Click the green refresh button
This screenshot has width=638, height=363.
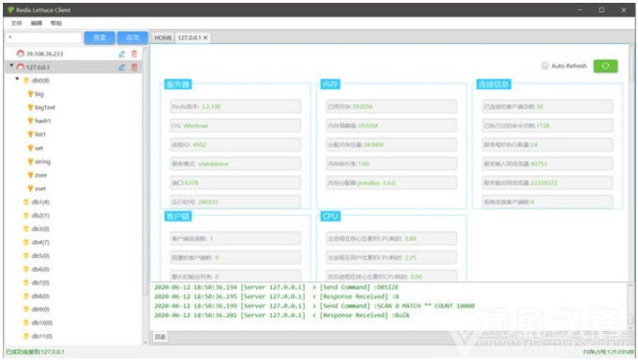tap(605, 66)
